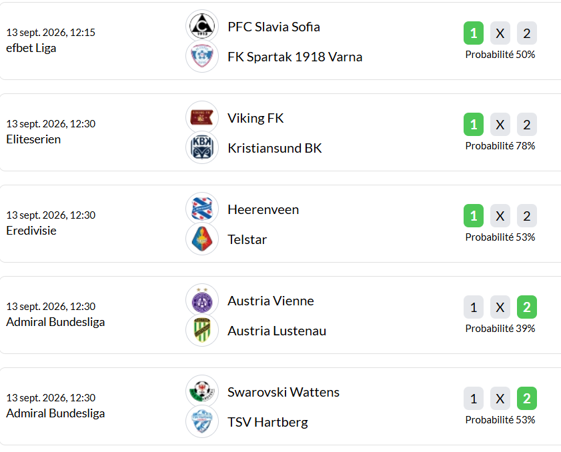The height and width of the screenshot is (452, 561).
Task: Choose green 1 on Heerenveen vs Telstar
Action: pos(474,215)
